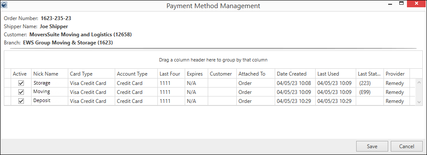Image resolution: width=427 pixels, height=155 pixels.
Task: Click Remedy provider in Deposit row
Action: (x=395, y=101)
